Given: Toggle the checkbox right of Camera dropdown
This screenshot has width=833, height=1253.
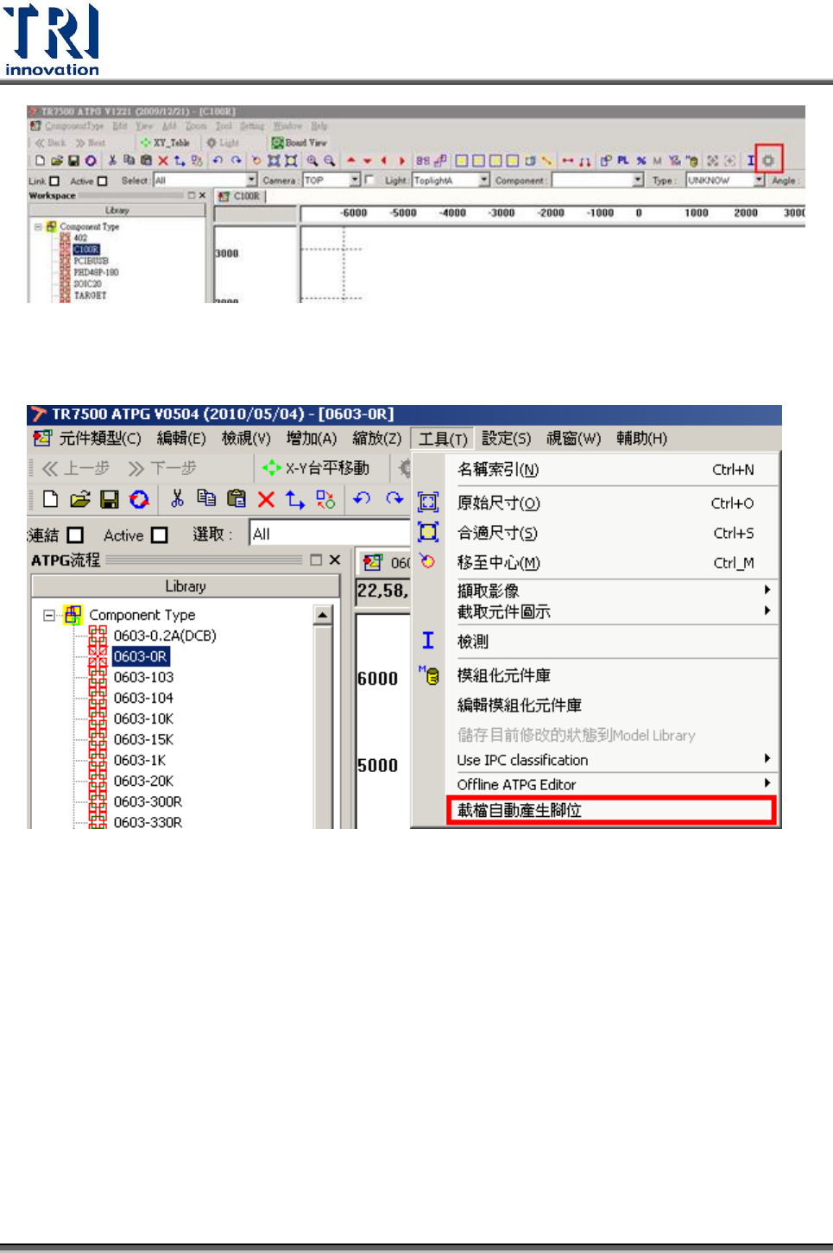Looking at the screenshot, I should click(x=369, y=180).
